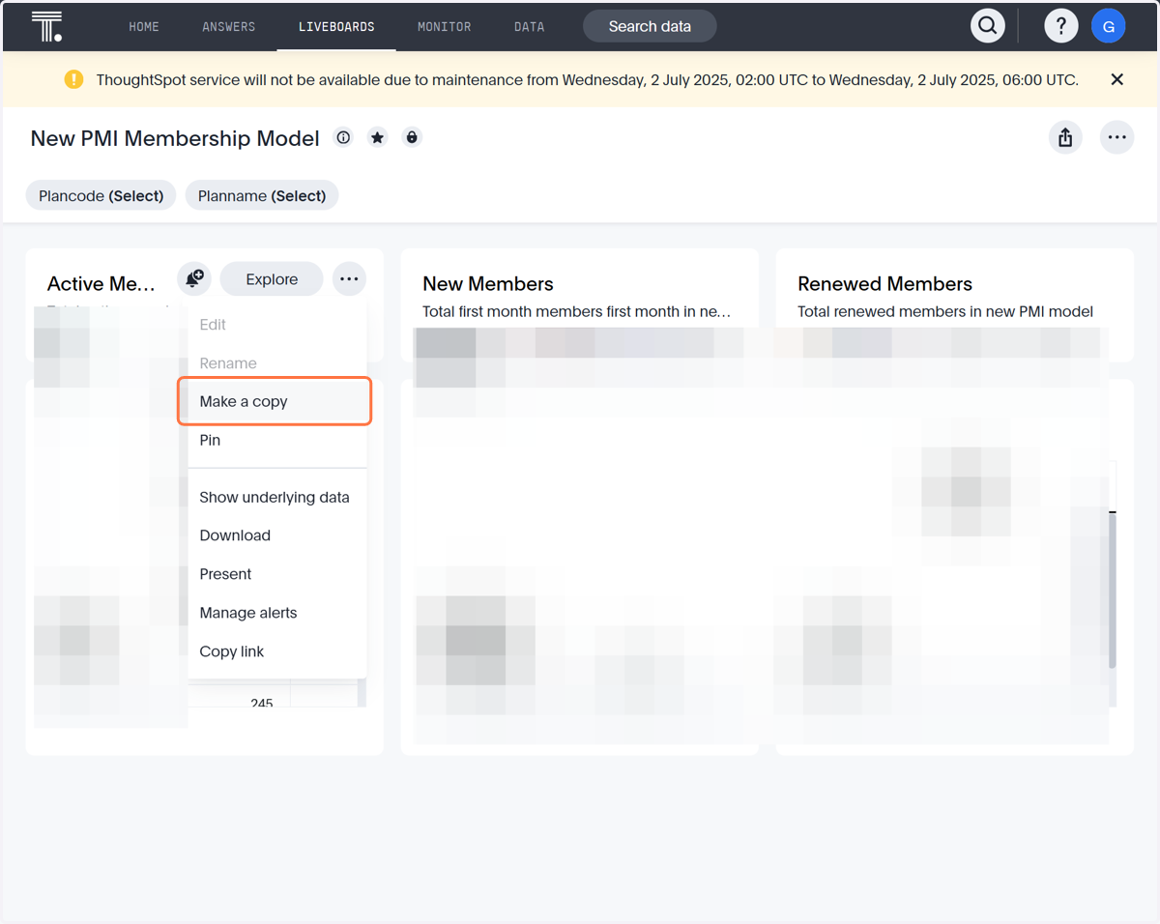Click the Active Me... tile title
The width and height of the screenshot is (1160, 924).
click(x=101, y=284)
